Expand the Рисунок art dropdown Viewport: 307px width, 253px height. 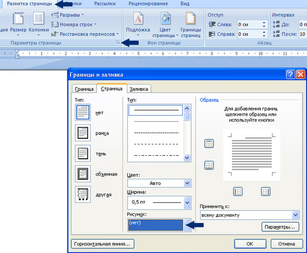tap(187, 224)
